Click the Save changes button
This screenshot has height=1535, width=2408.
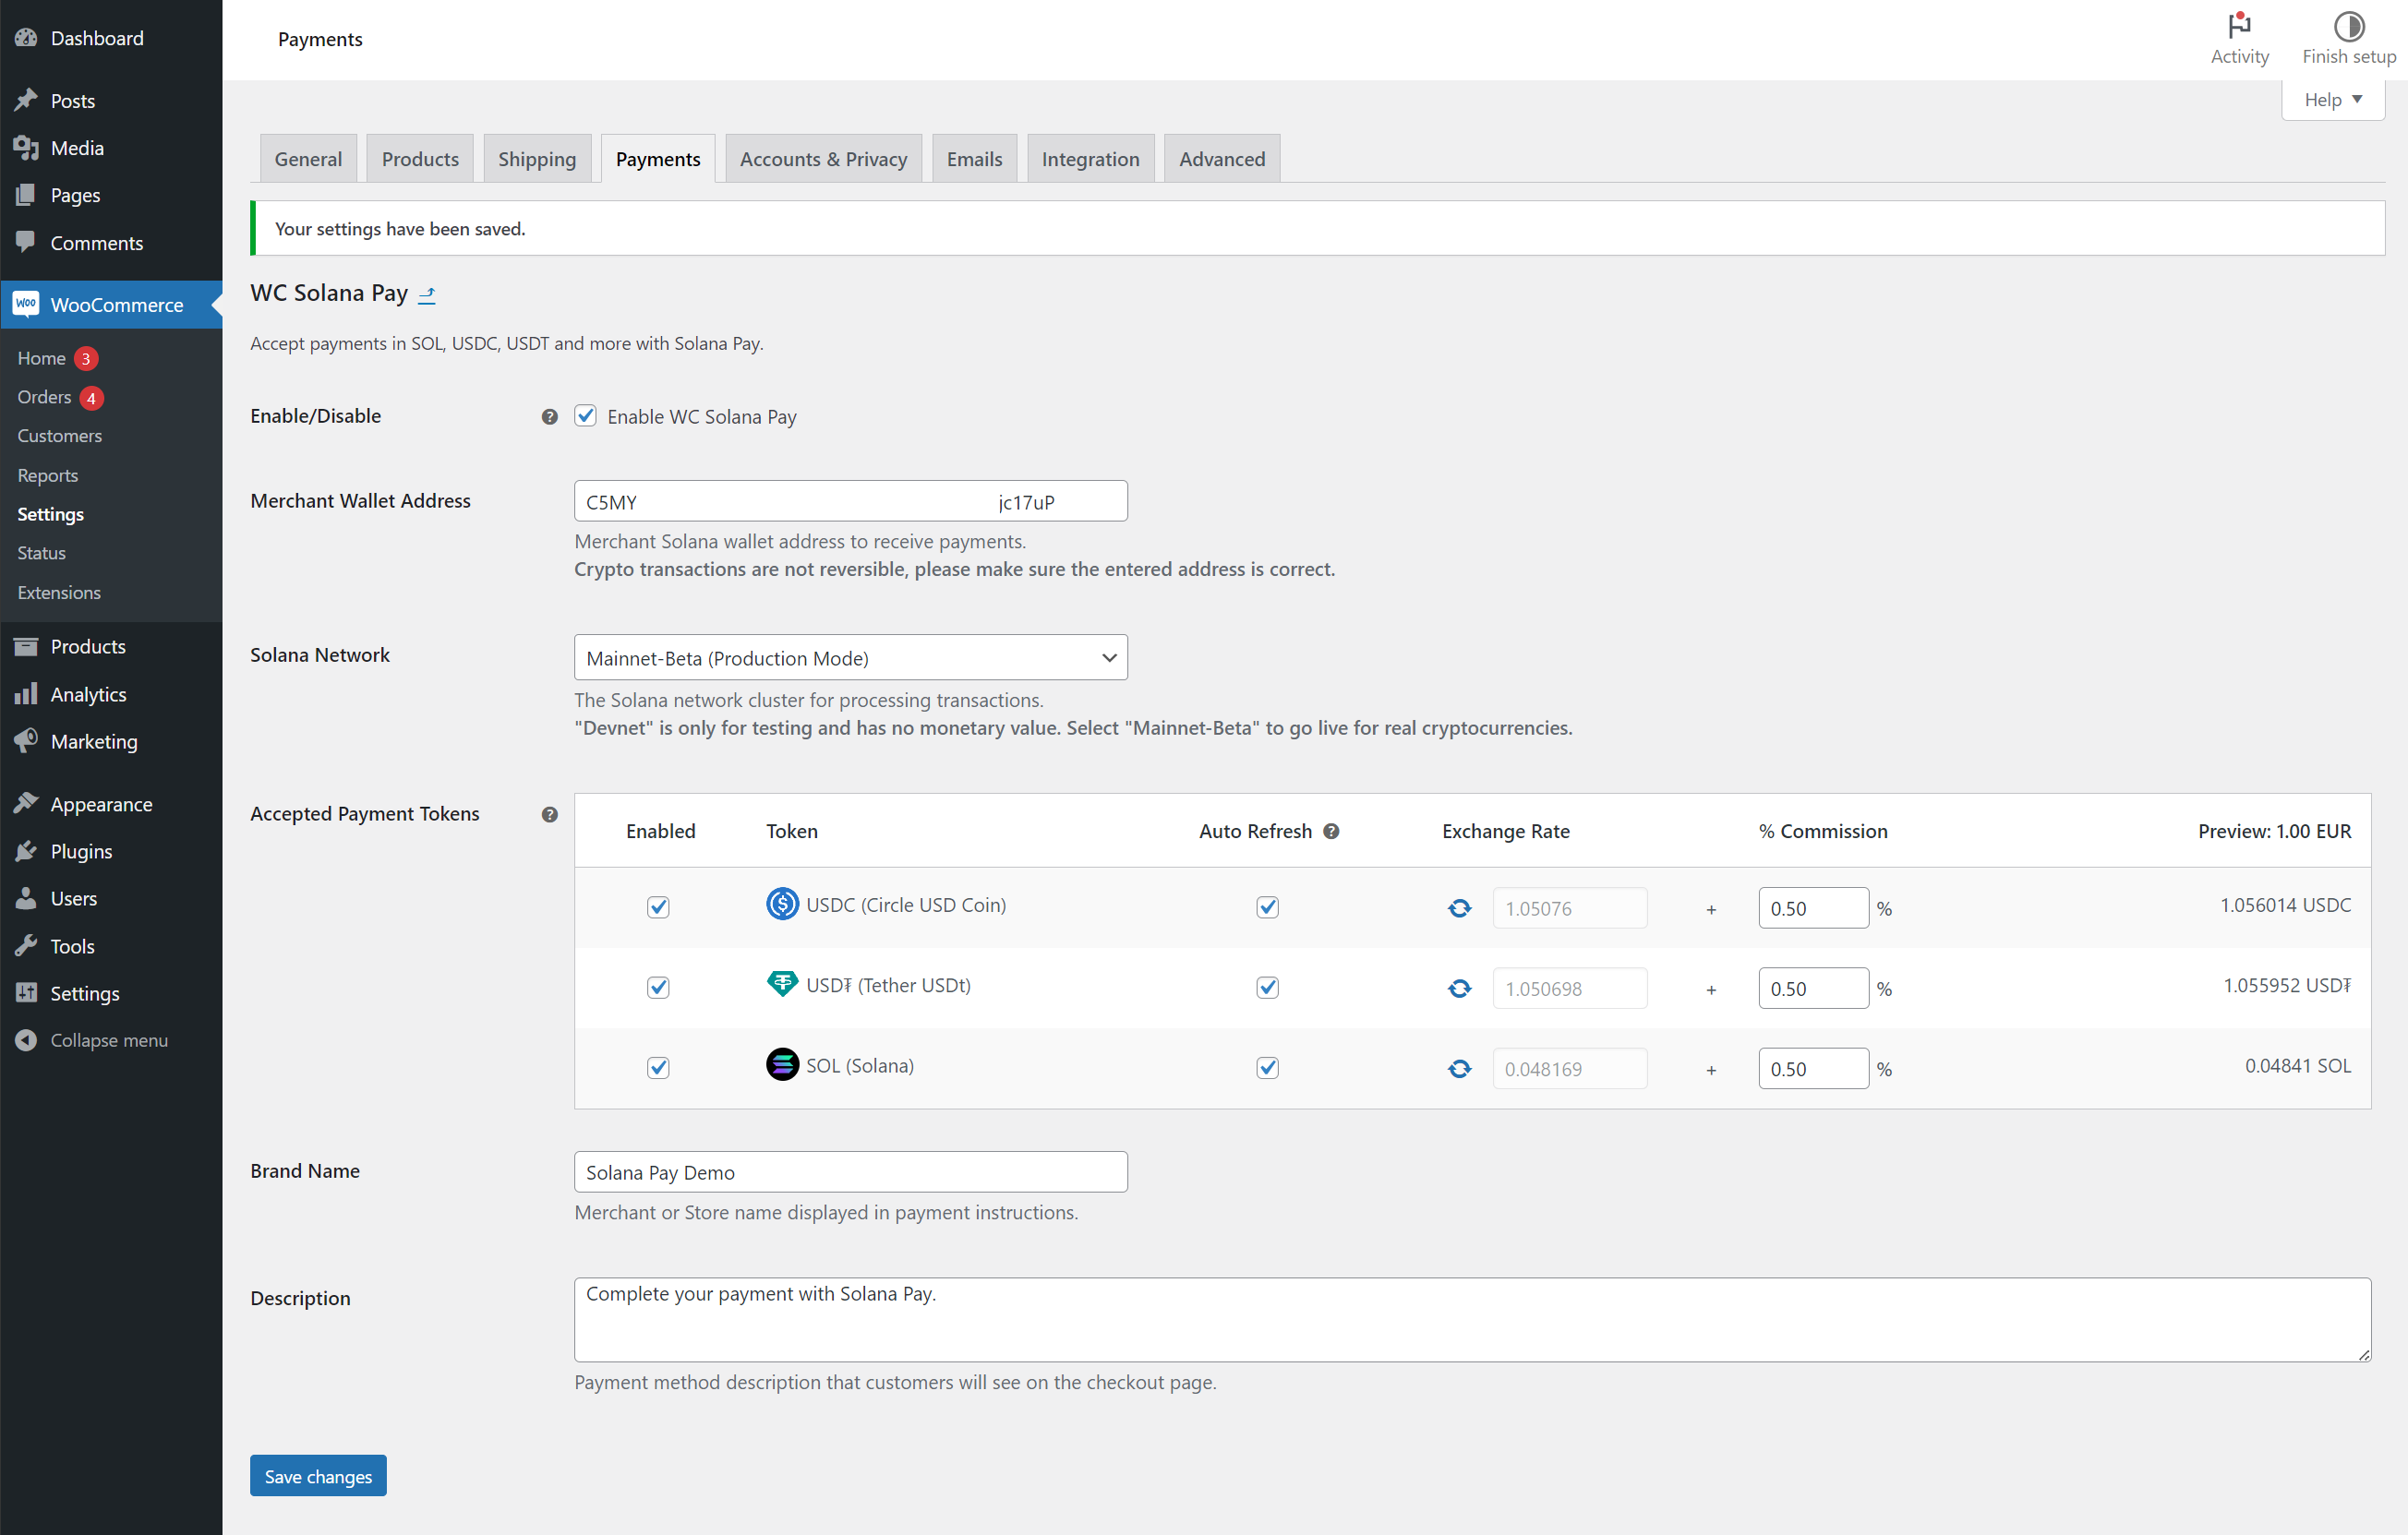tap(318, 1475)
